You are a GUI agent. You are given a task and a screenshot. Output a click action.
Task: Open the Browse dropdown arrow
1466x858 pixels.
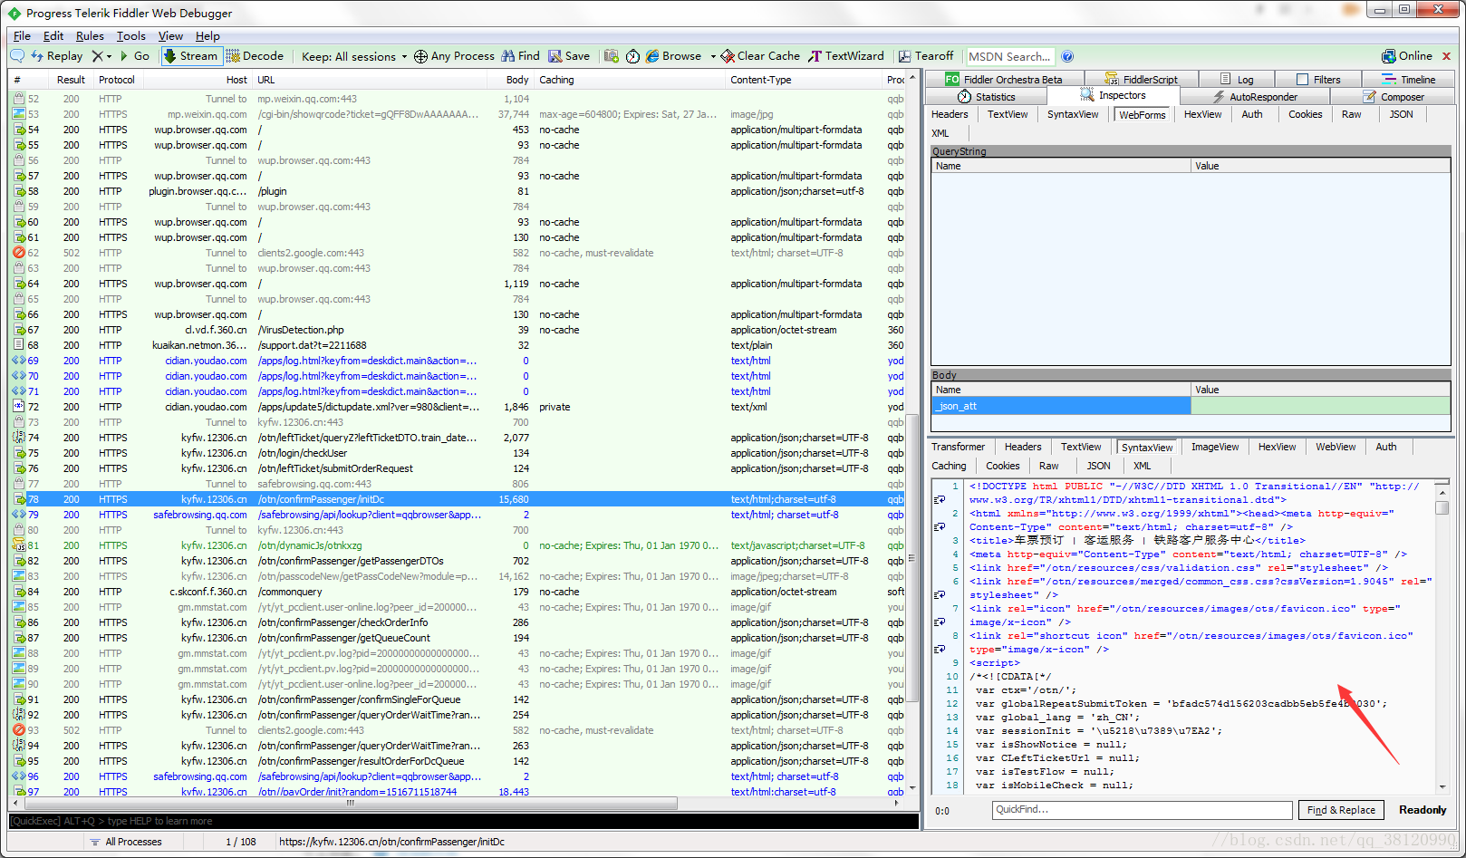click(x=713, y=56)
